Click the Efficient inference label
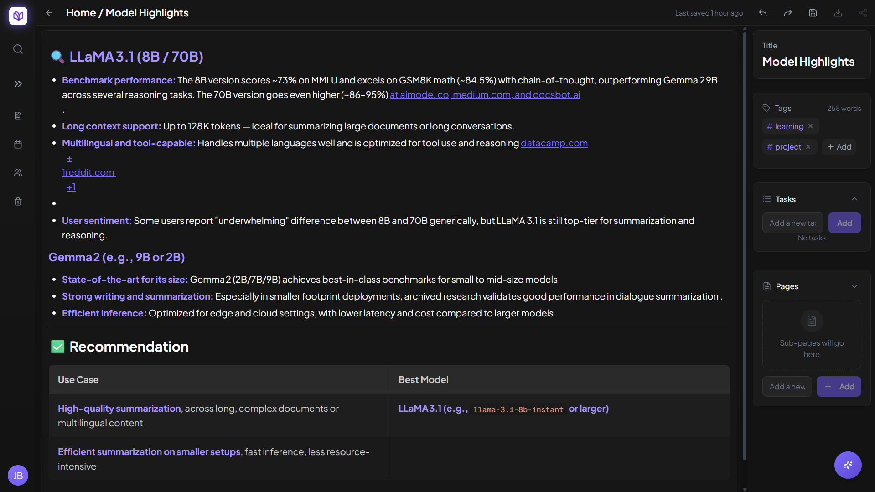875x492 pixels. click(x=104, y=313)
